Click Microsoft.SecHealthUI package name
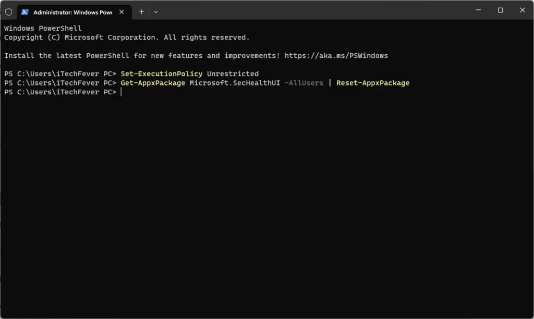The image size is (534, 319). pyautogui.click(x=235, y=83)
